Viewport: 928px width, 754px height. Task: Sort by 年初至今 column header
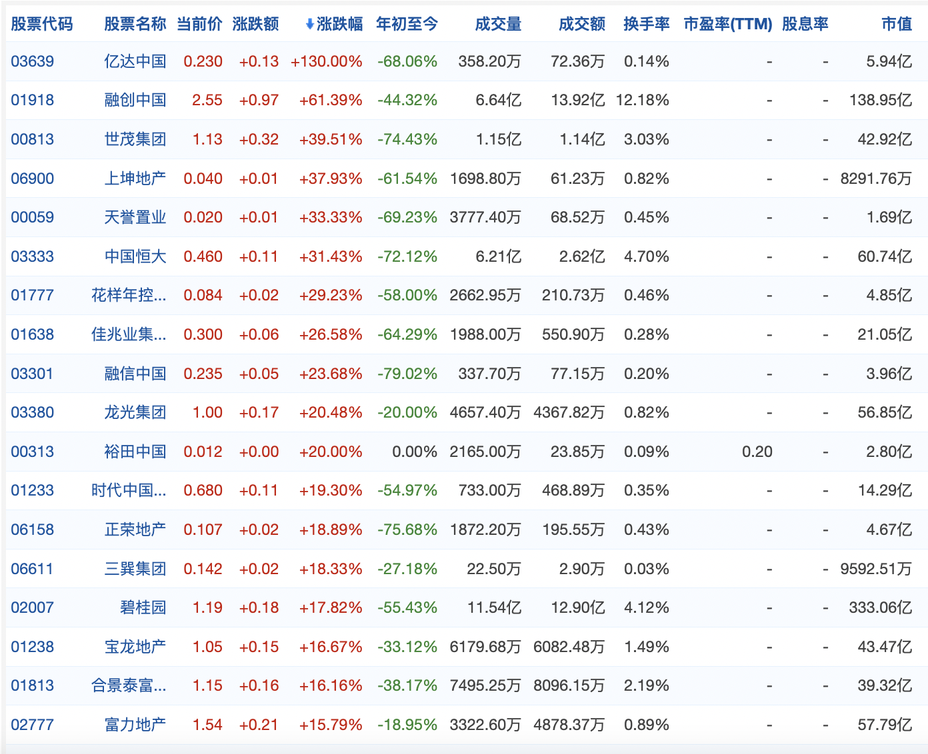[407, 25]
